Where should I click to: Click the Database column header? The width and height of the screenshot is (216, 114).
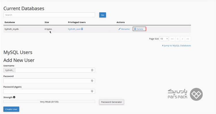(10, 22)
